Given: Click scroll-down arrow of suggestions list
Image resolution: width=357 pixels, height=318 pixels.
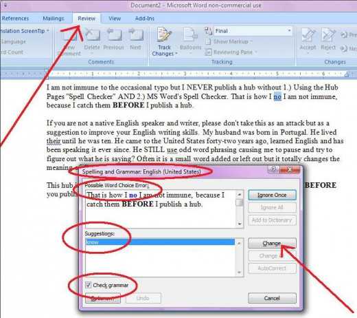Looking at the screenshot, I should tap(240, 273).
